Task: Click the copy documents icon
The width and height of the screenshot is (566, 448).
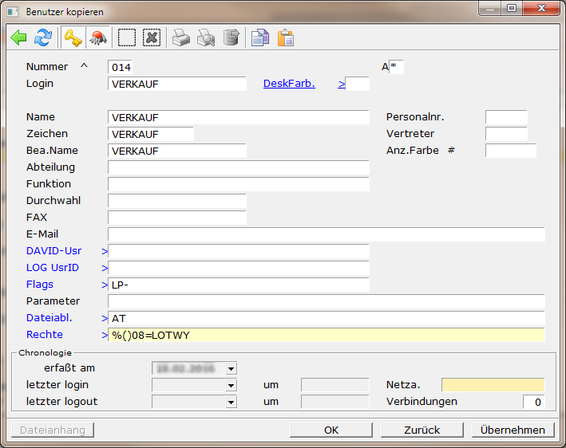Action: [x=259, y=37]
